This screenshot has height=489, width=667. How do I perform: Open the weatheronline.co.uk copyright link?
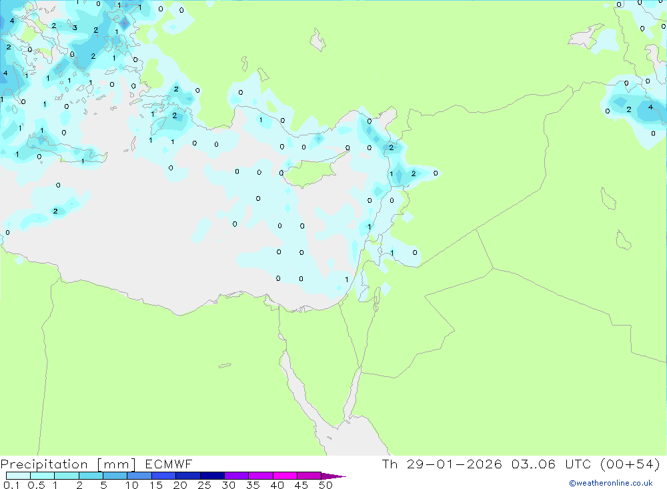tap(610, 483)
